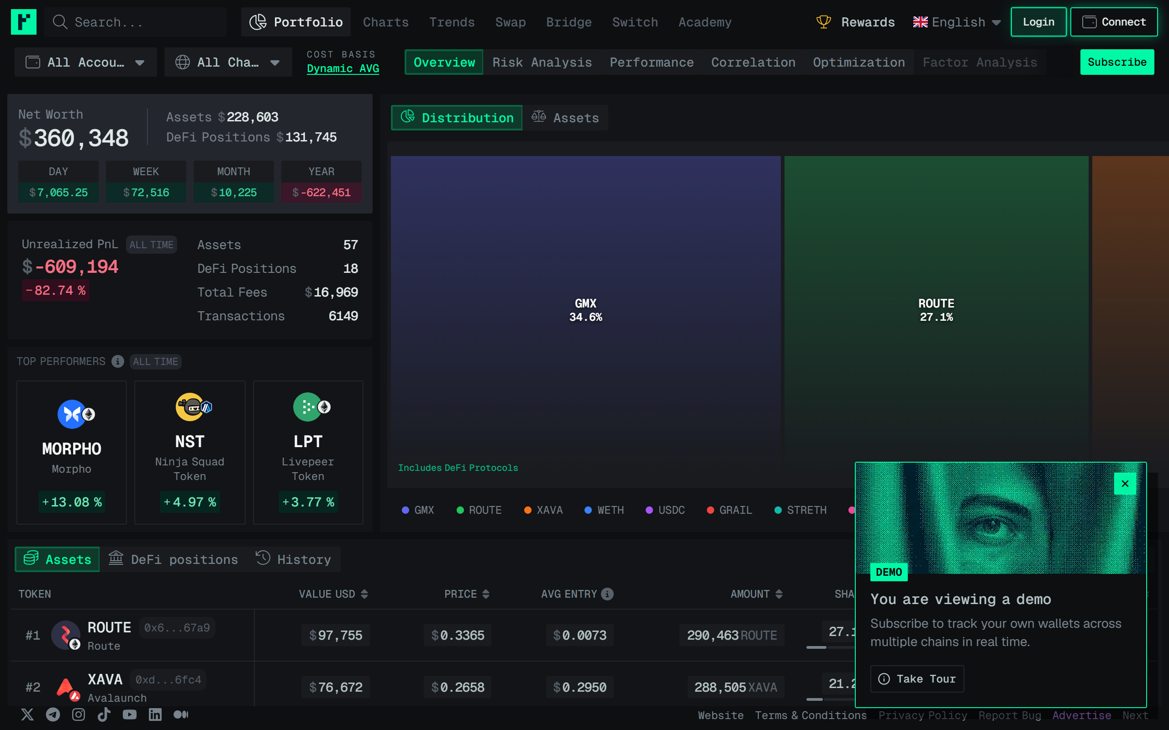Open the Instagram social link
This screenshot has height=730, width=1169.
click(79, 714)
